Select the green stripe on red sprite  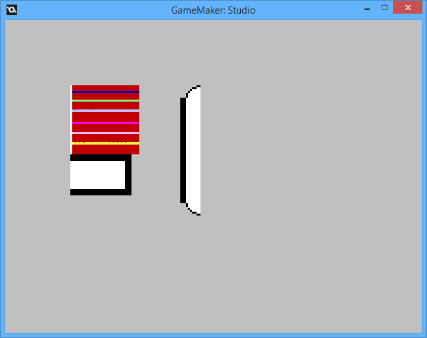(x=105, y=100)
